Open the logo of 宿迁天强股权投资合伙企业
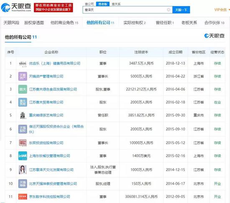 point(23,129)
